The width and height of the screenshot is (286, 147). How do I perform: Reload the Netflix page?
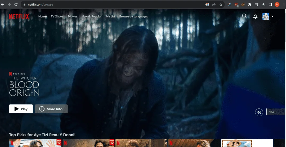(x=16, y=4)
